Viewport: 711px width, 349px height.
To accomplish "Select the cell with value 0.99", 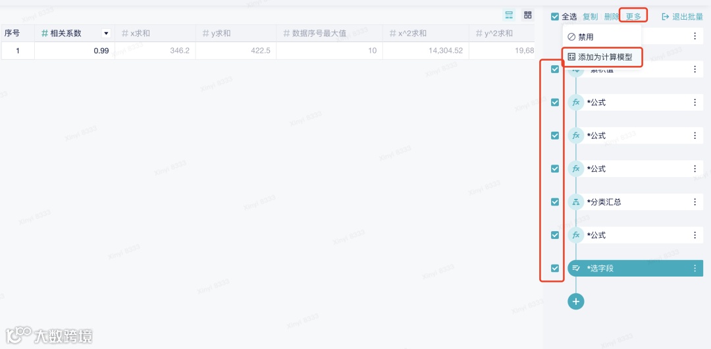I will (x=75, y=51).
